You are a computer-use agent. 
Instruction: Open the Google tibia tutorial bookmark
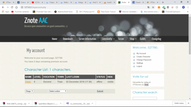tap(150, 12)
